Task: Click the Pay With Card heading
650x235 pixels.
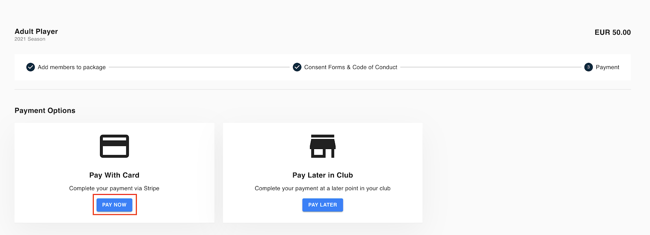Action: coord(114,175)
